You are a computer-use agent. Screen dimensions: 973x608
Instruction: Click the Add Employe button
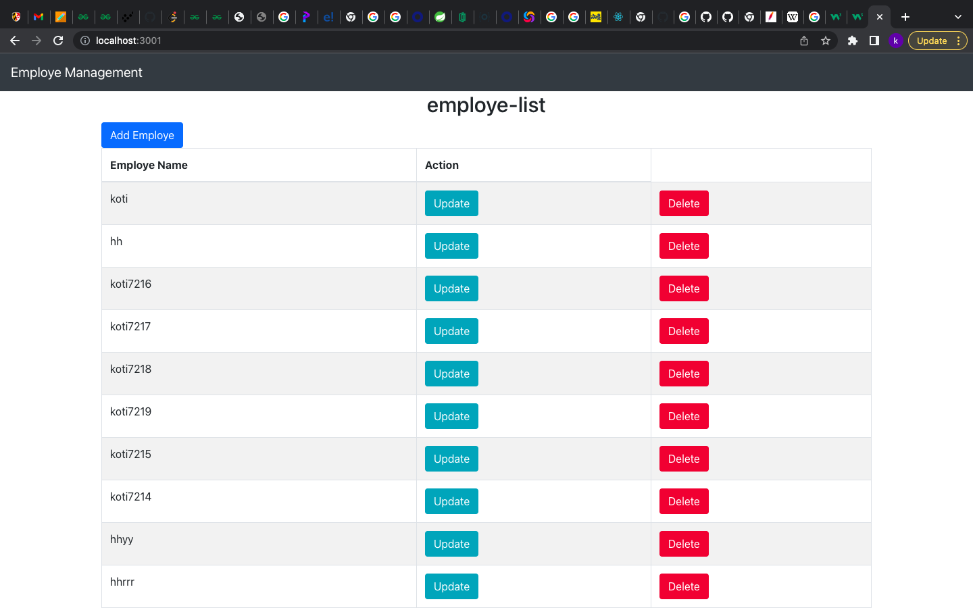click(142, 135)
